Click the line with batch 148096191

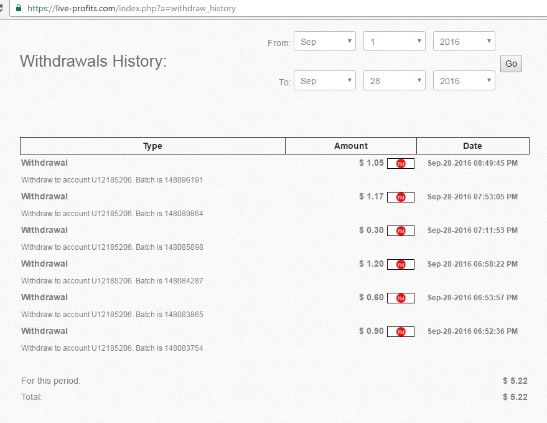[x=112, y=180]
